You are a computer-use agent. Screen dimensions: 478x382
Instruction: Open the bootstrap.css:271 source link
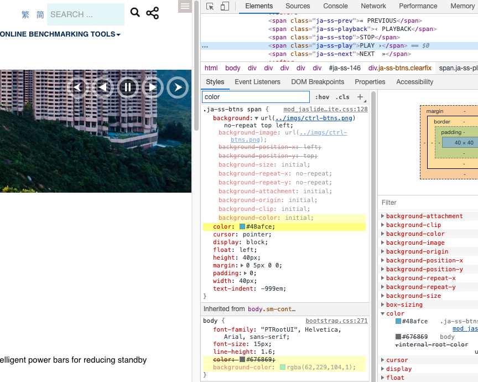[336, 321]
